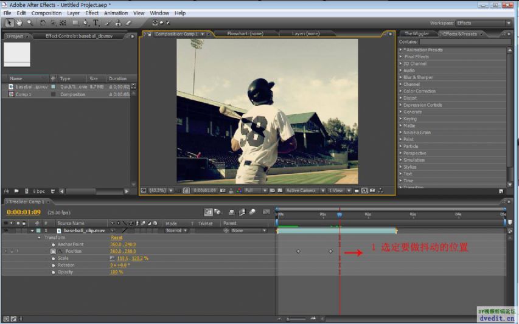Select the Rectangular Mask tool

tap(75, 23)
